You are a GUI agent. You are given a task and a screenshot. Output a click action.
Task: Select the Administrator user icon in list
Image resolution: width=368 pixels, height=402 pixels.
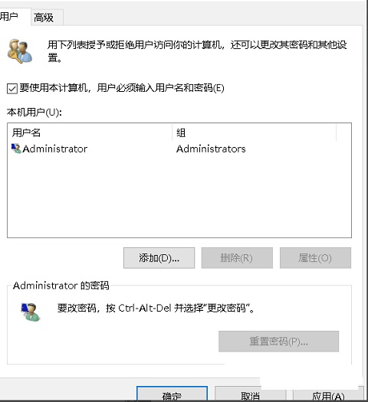tap(16, 149)
